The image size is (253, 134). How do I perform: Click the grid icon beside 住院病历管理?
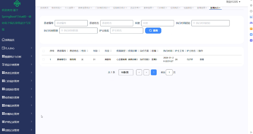[x=3, y=89]
